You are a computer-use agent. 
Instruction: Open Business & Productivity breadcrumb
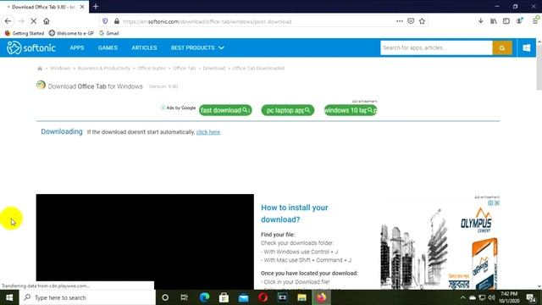pyautogui.click(x=103, y=68)
